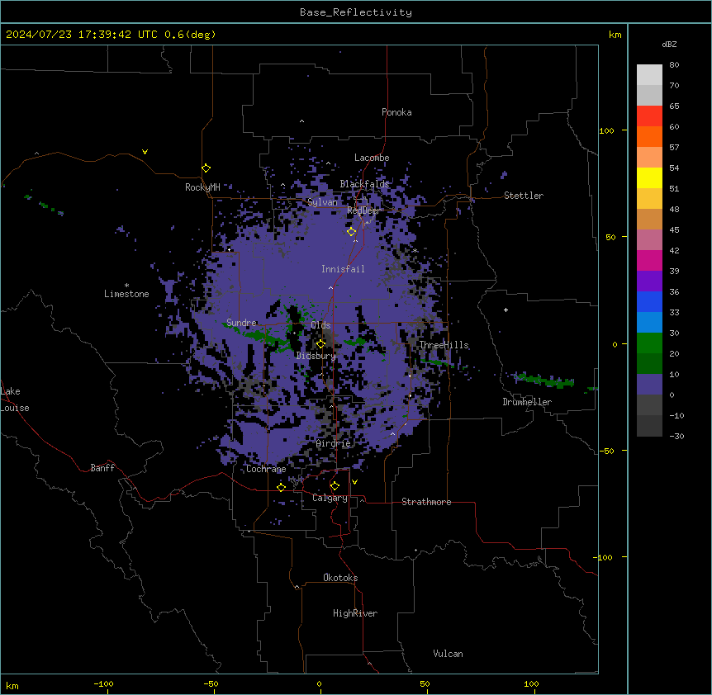Viewport: 712px width, 695px height.
Task: Select the dusty pink 42-45 dBZ legend swatch
Action: pyautogui.click(x=649, y=240)
